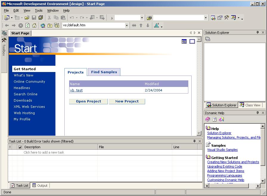Screen dimensions: 267x196
Task: Click the Start Page scroll down arrow
Action: [x=199, y=133]
